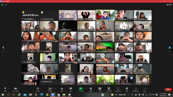Select 3B08 Ryan's video tile
The image size is (173, 97).
point(30,15)
